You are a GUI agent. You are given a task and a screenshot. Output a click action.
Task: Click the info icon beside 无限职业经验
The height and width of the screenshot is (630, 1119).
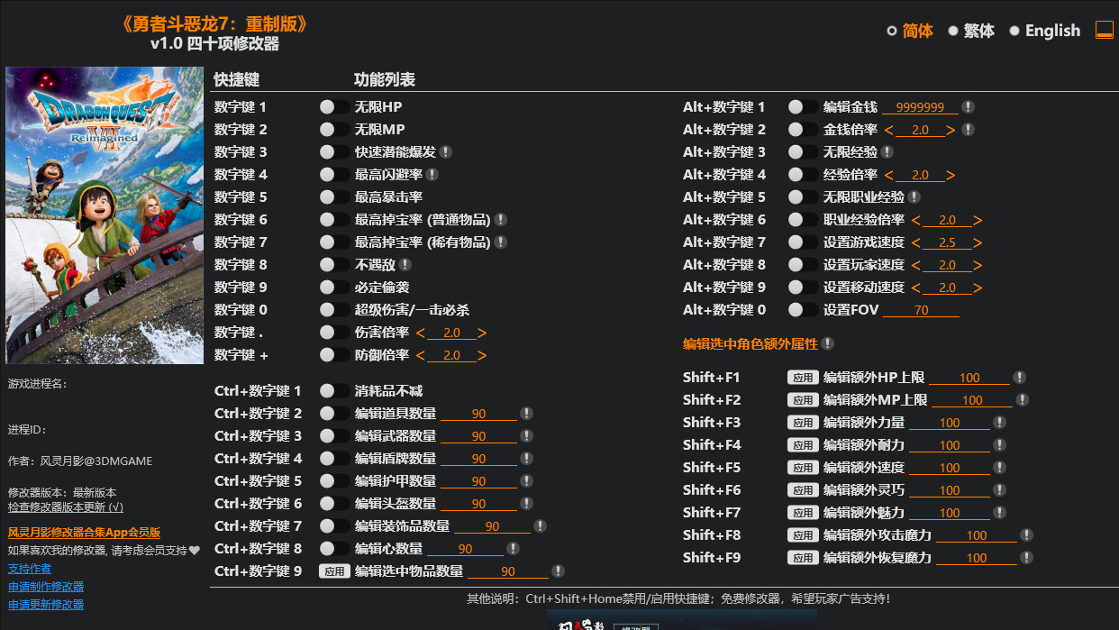click(915, 196)
